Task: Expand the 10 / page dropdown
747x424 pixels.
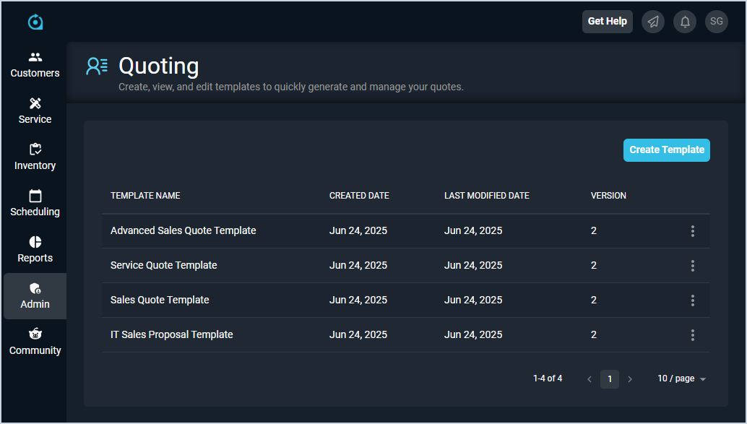Action: coord(681,379)
